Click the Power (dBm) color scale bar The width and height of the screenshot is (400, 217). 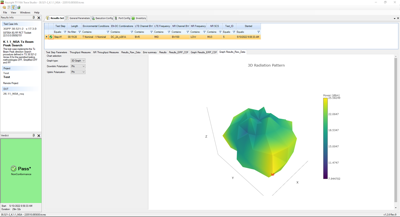pyautogui.click(x=325, y=138)
